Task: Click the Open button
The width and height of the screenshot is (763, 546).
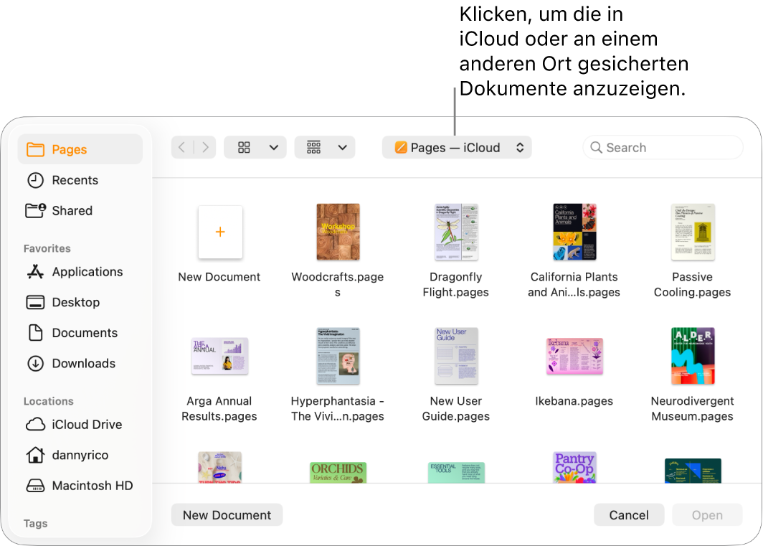Action: [x=707, y=515]
